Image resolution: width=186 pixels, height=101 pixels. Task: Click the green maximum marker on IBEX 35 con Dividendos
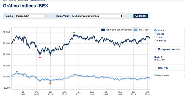click(74, 33)
